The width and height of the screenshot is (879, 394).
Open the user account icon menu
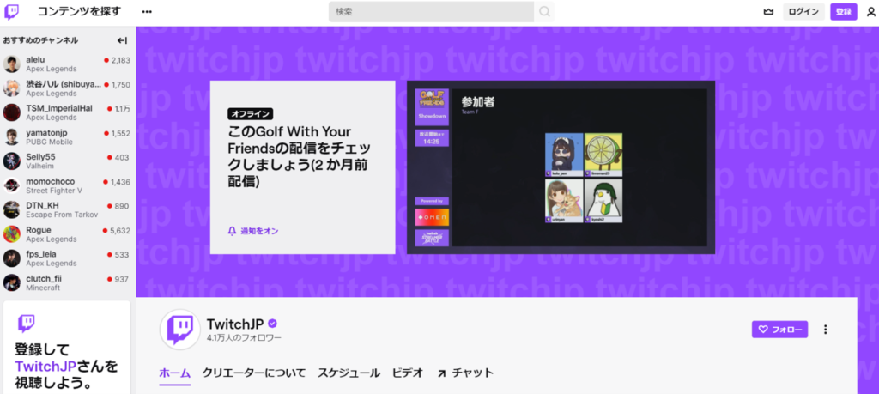tap(870, 12)
